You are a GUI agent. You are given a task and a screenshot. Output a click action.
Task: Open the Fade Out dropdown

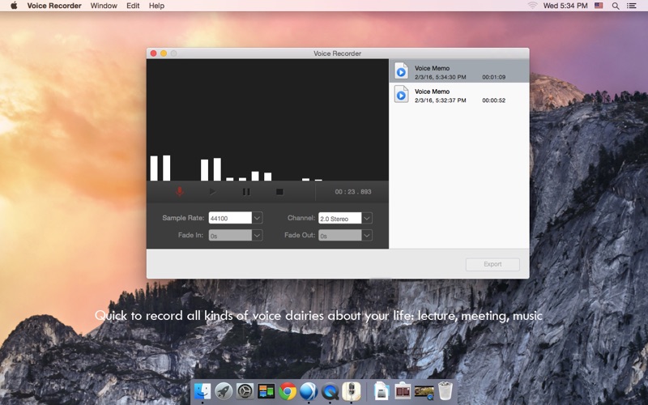367,236
